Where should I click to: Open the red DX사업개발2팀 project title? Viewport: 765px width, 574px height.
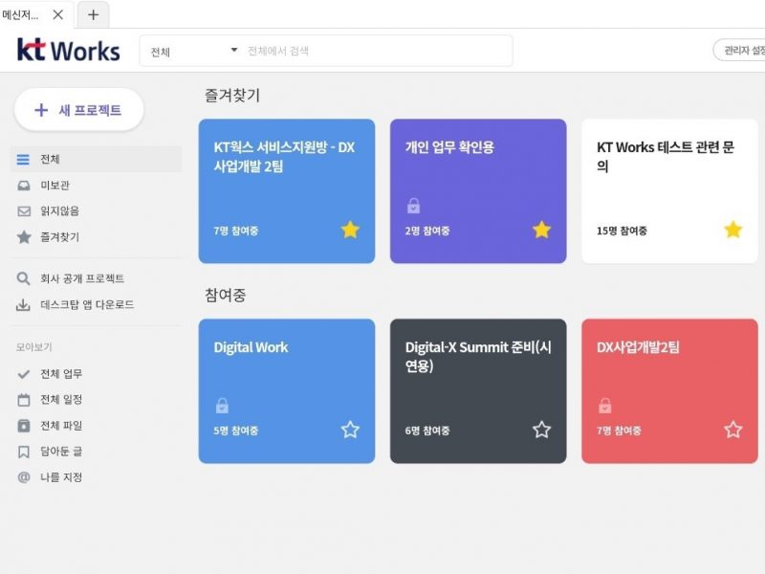tap(638, 347)
